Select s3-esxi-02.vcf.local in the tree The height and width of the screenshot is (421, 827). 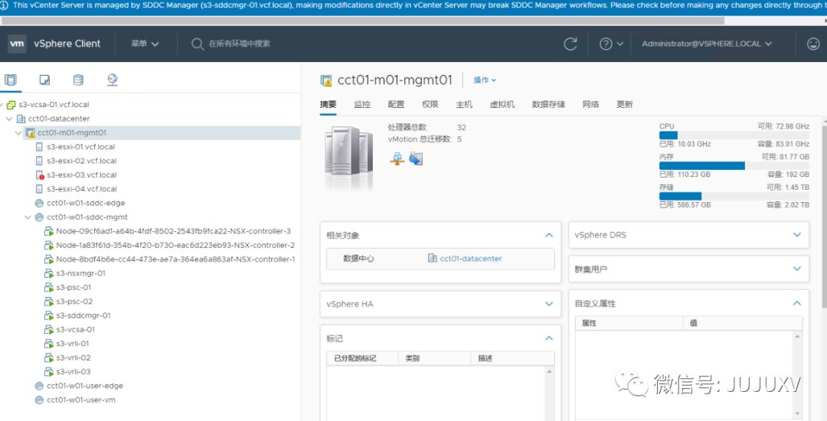tap(82, 161)
